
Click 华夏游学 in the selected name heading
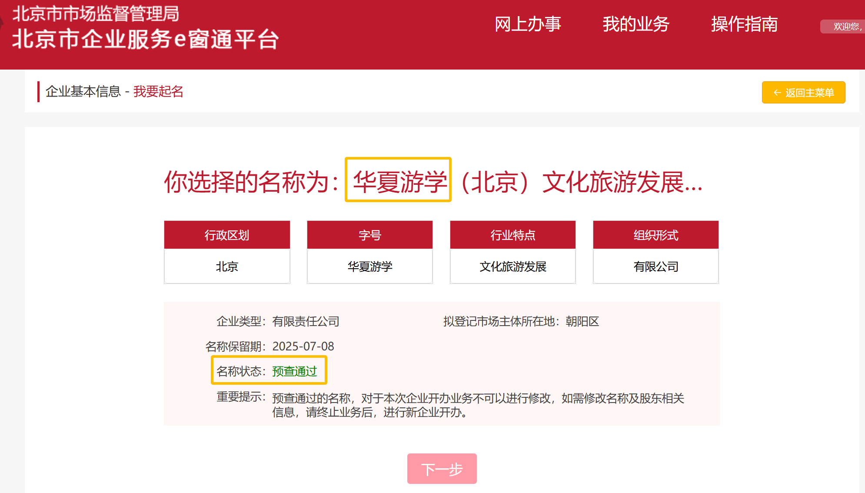[x=399, y=182]
